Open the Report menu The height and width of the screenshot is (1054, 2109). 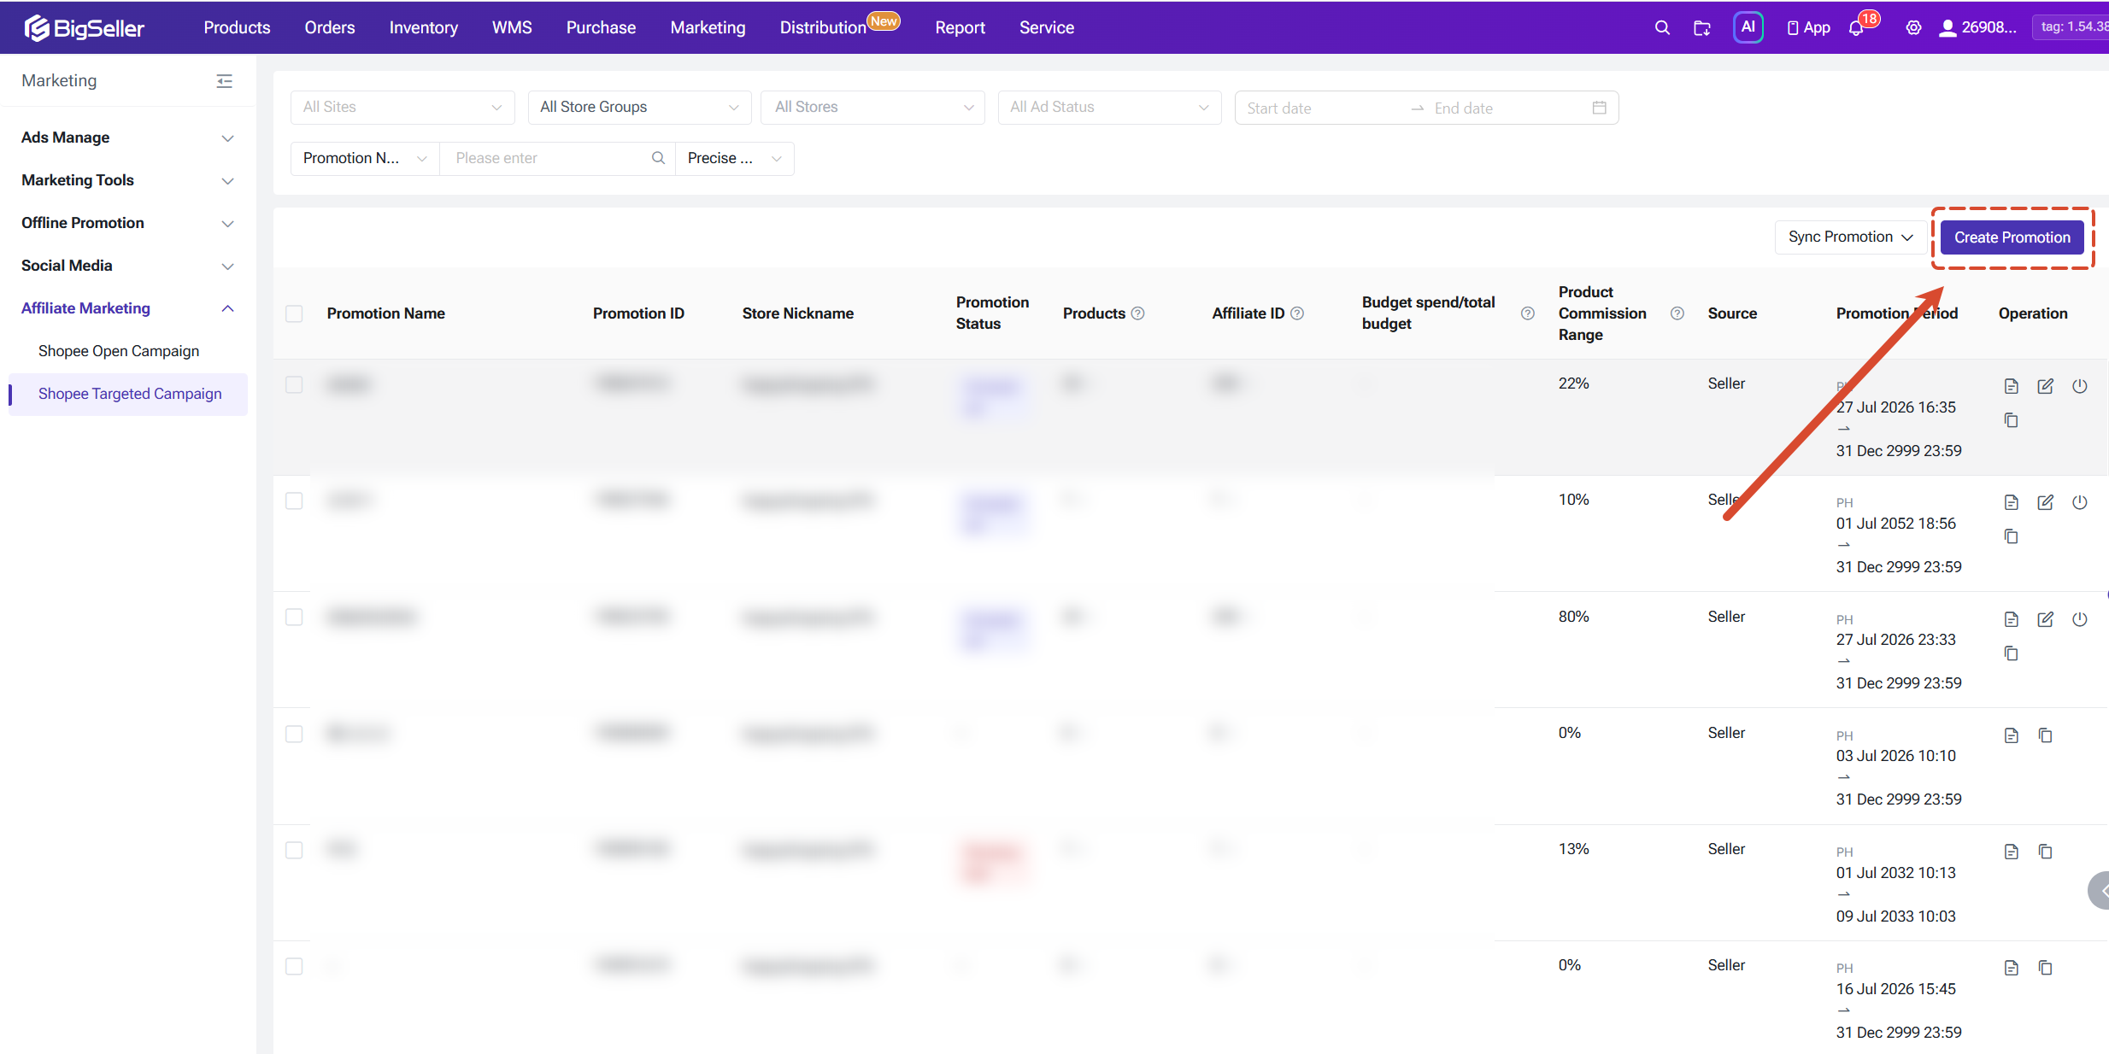(x=960, y=27)
